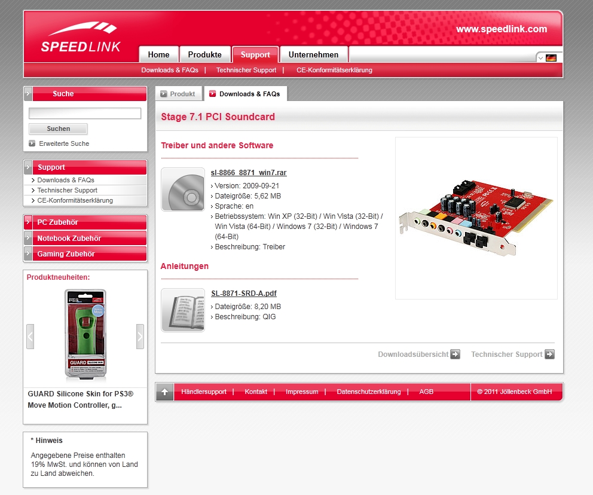The height and width of the screenshot is (495, 593).
Task: Open Technischer Support in sidebar list
Action: tap(68, 190)
